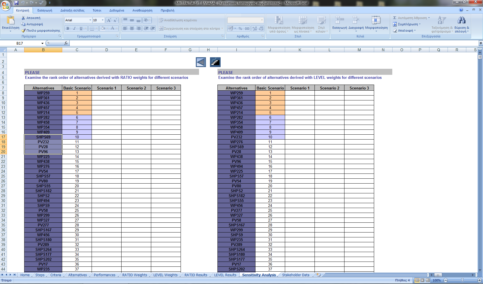Click the Αποκοπή (Cut) scissors icon
483x284 pixels.
23,18
